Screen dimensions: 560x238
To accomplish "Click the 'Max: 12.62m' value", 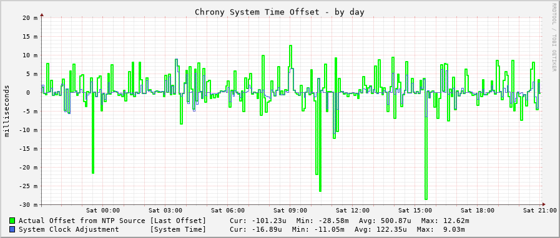I will (x=445, y=221).
